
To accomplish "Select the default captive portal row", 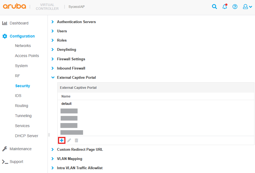I will click(x=66, y=104).
